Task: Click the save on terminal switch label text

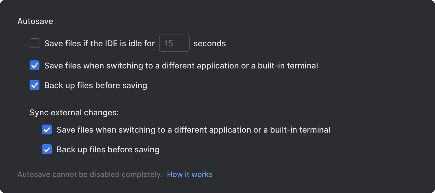Action: pyautogui.click(x=181, y=65)
